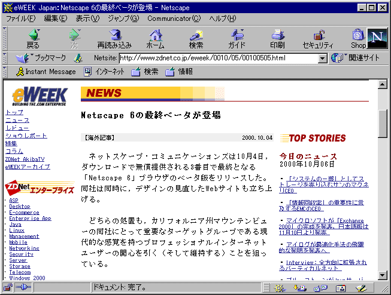Reload the page with 再読み込み
This screenshot has width=391, height=295.
tap(114, 39)
